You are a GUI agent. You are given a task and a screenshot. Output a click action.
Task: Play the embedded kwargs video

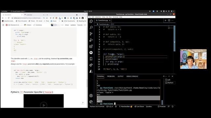(44, 105)
